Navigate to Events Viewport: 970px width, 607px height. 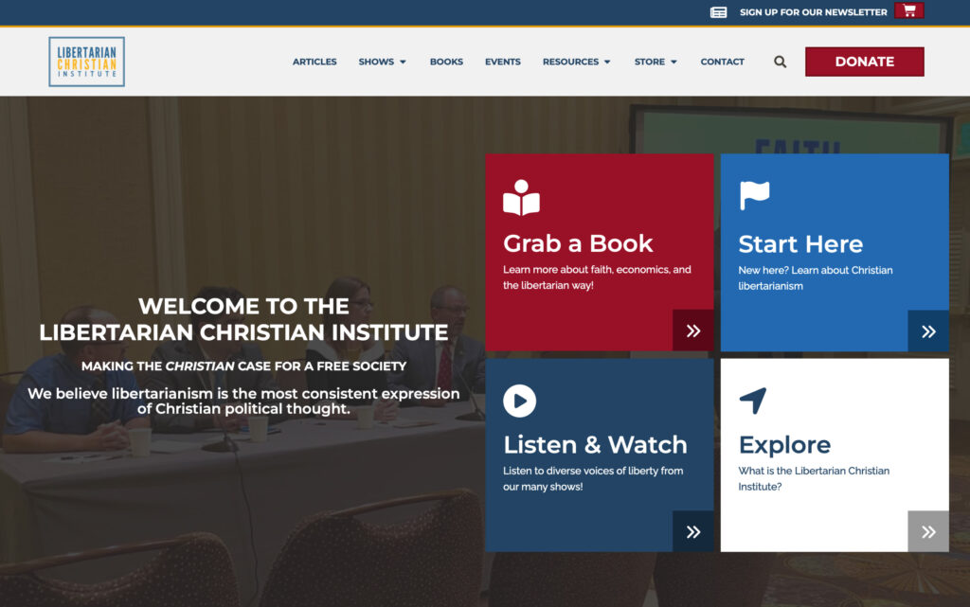pos(502,62)
